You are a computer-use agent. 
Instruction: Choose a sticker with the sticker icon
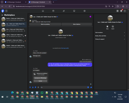pos(36,87)
